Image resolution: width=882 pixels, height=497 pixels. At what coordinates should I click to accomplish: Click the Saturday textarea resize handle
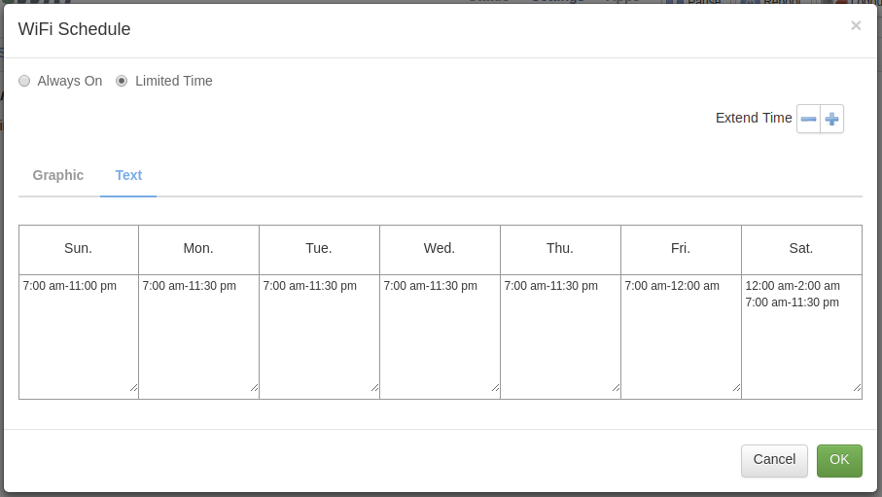pos(857,387)
